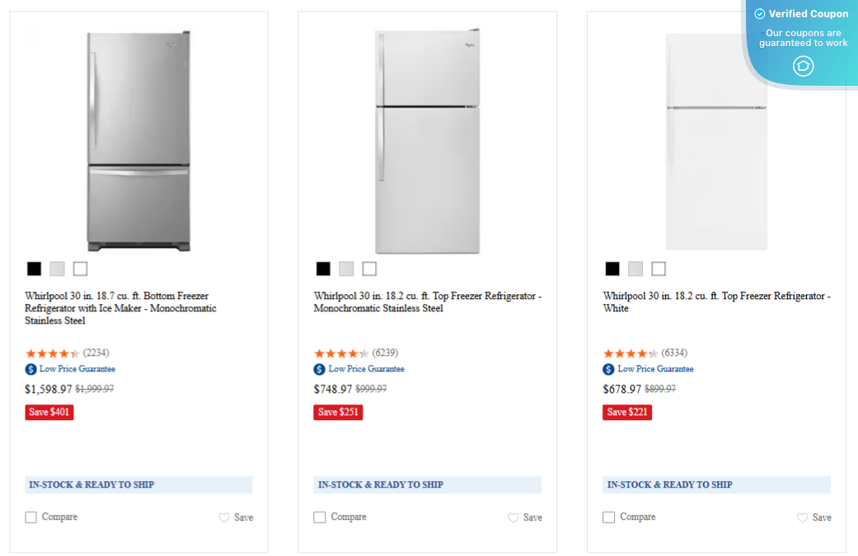Select white swatch under the stainless top freezer
858x556 pixels.
pos(368,268)
